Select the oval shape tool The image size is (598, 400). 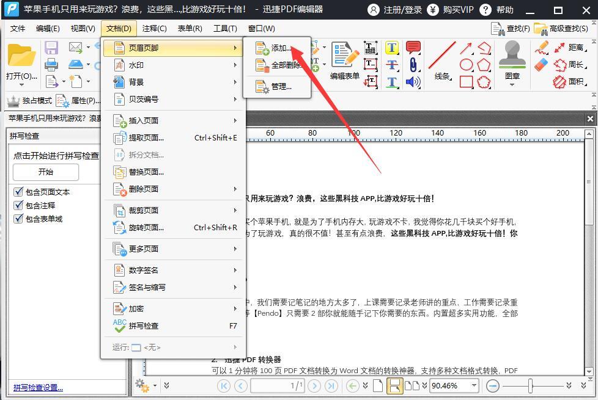coord(466,64)
